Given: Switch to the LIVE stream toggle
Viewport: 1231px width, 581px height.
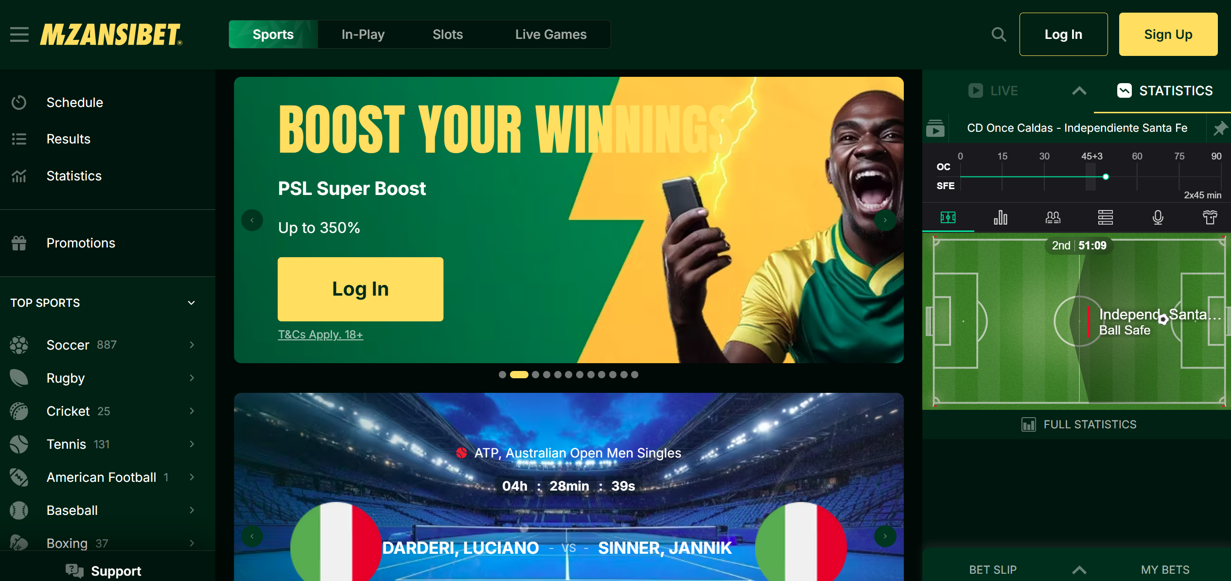Looking at the screenshot, I should pyautogui.click(x=993, y=91).
